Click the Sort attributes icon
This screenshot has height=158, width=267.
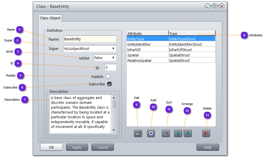[166, 133]
